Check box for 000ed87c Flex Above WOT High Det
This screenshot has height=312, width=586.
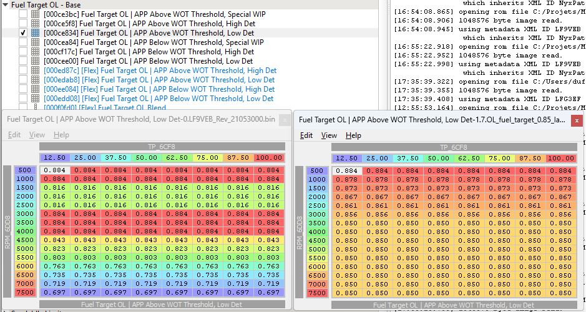23,71
